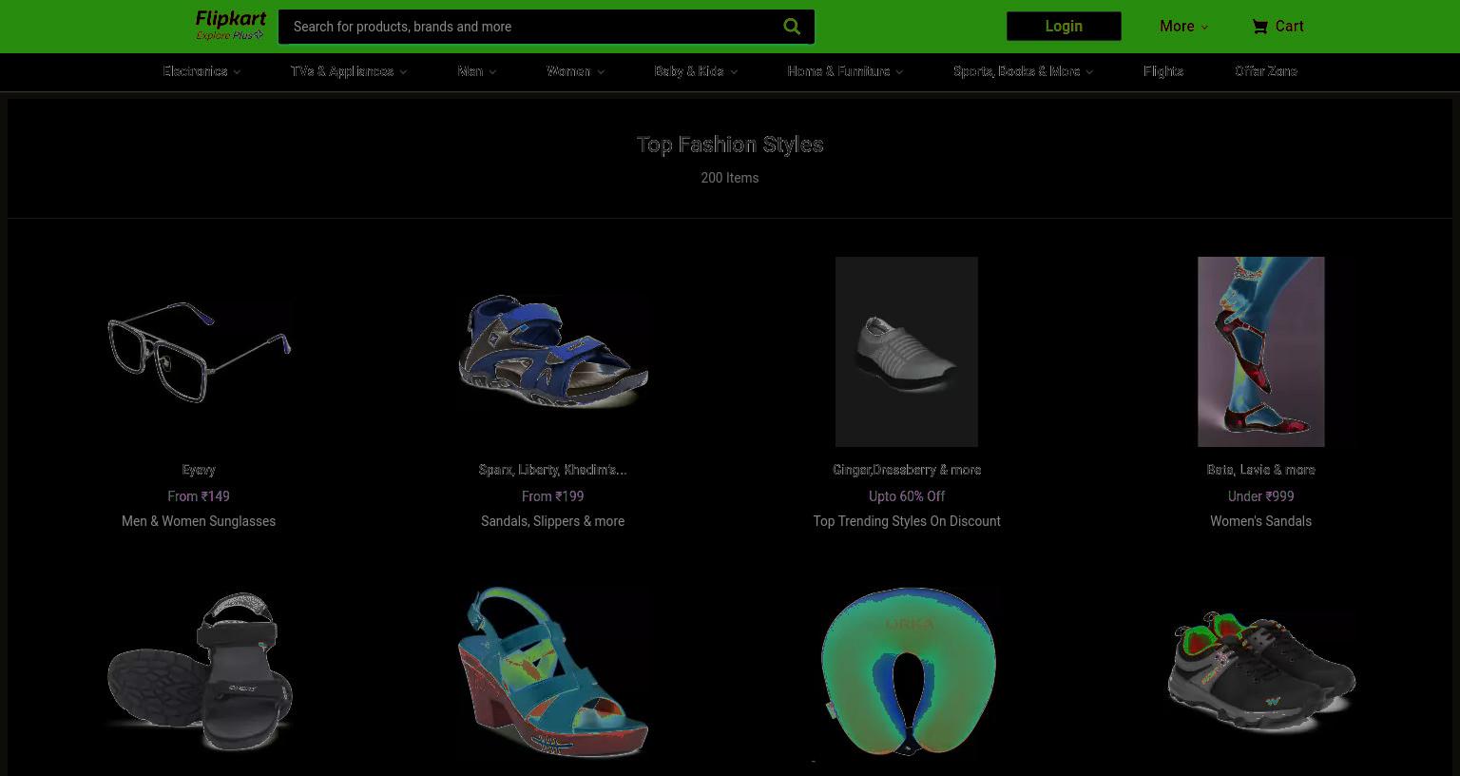Open the black sports shoes image

click(1260, 672)
